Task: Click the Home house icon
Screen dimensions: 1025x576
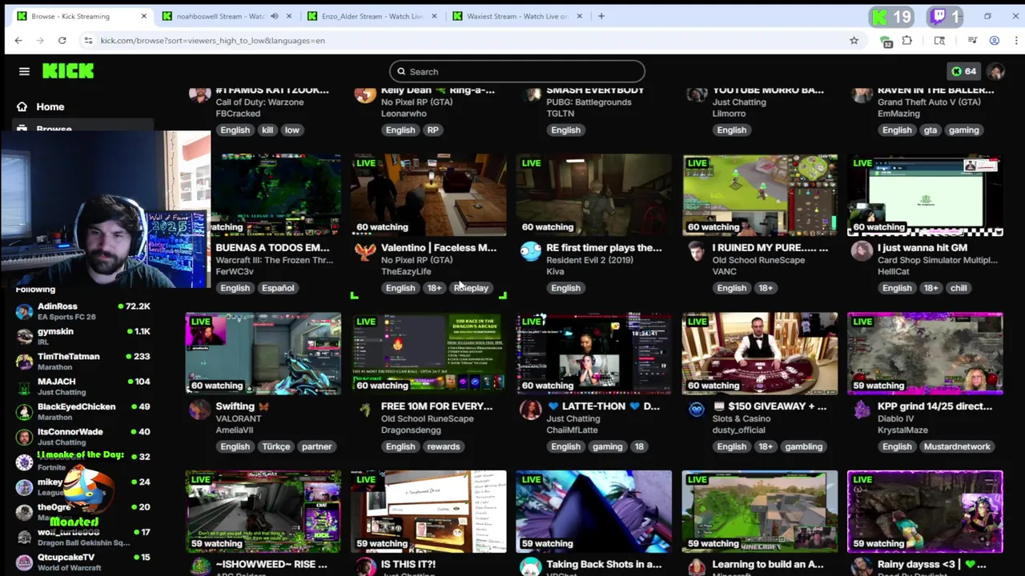Action: tap(22, 106)
